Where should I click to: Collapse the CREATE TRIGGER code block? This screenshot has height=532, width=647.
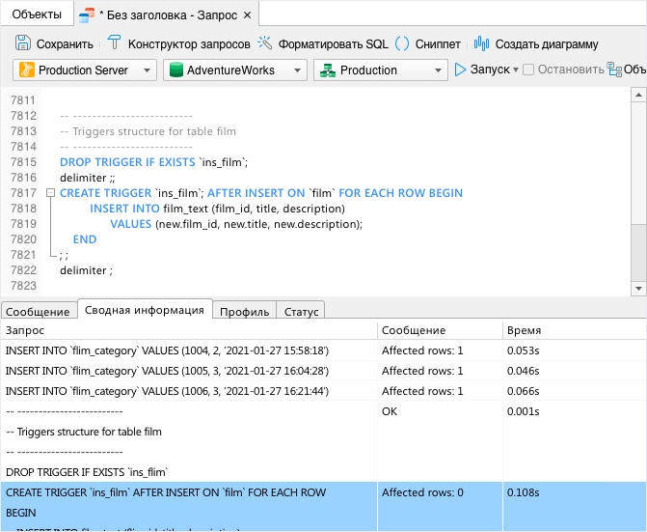[50, 193]
